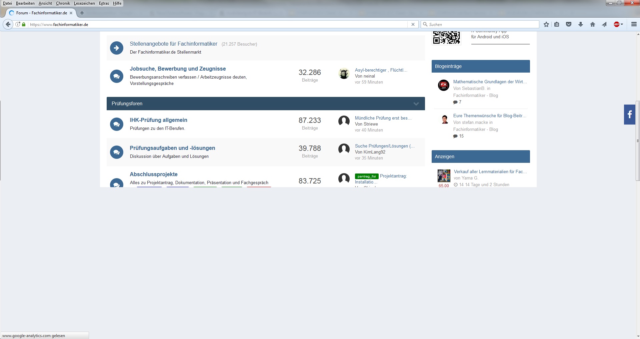640x339 pixels.
Task: Open the Pocket icon in toolbar
Action: coord(569,24)
